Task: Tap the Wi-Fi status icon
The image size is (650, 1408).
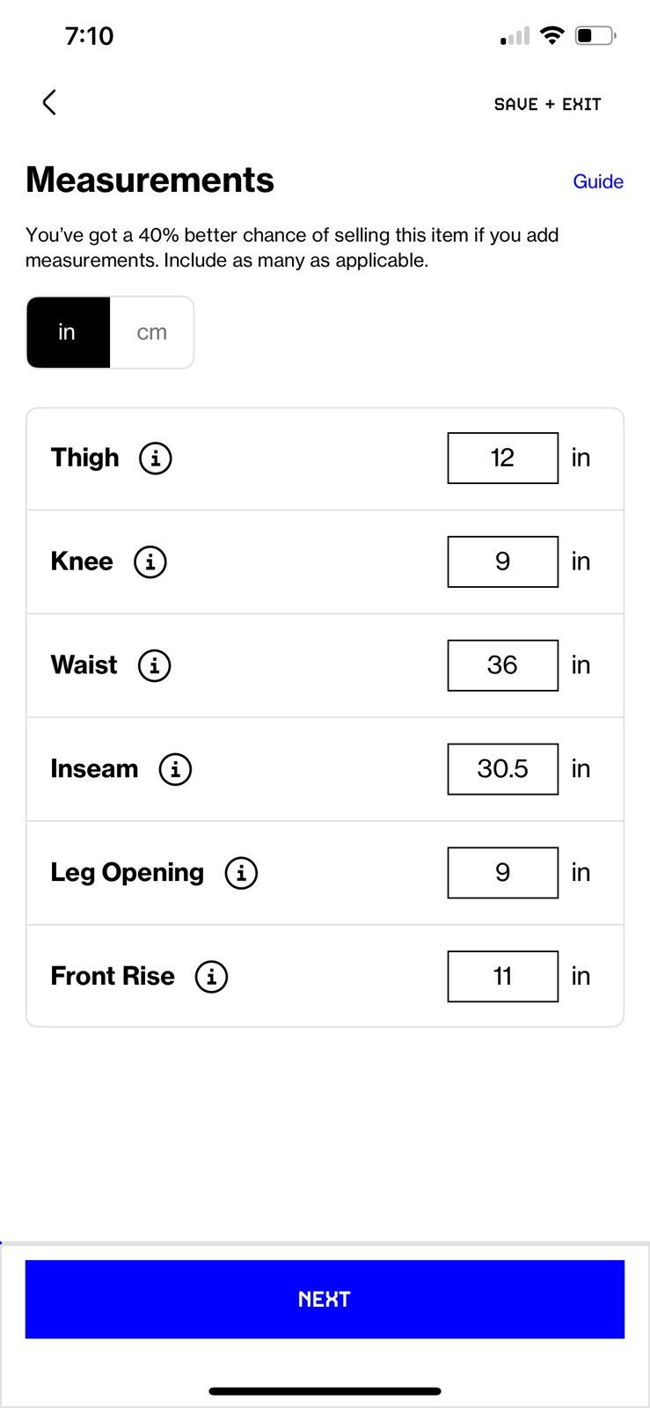Action: coord(551,36)
